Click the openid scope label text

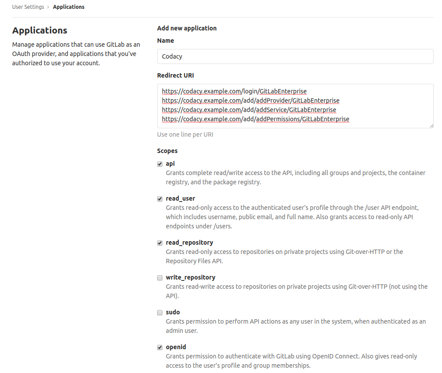[x=176, y=347]
